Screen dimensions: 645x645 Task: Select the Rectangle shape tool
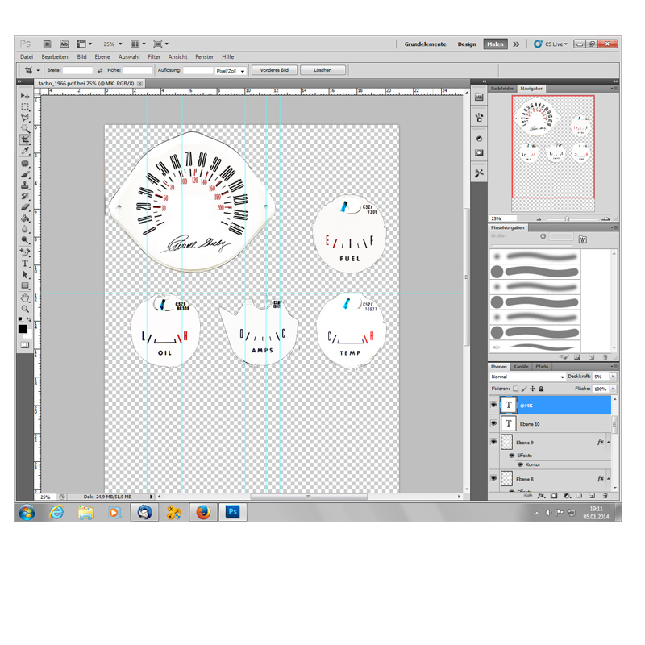(25, 285)
